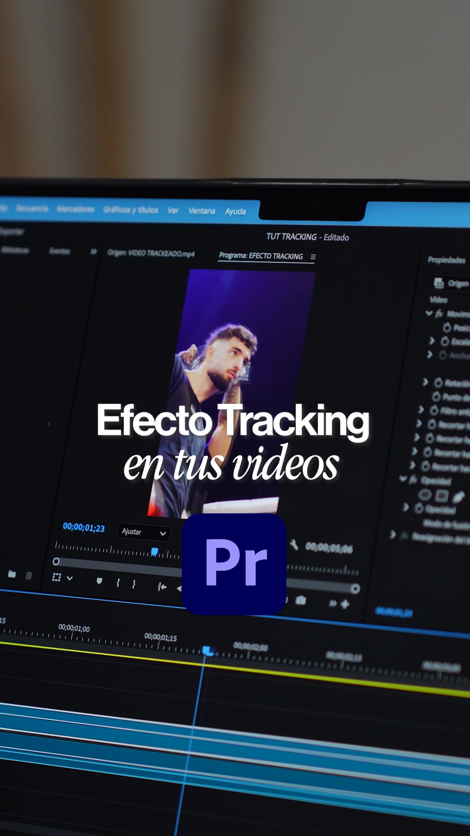Click the timeline playhead marker
470x836 pixels.
(208, 651)
